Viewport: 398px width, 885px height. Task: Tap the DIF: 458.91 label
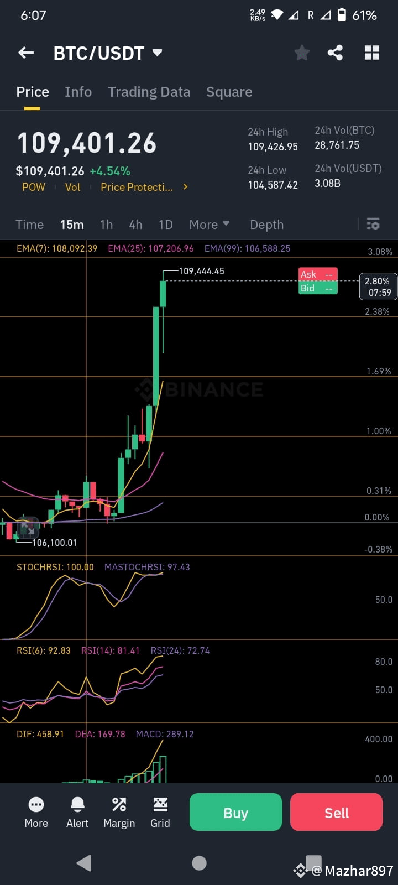[x=40, y=734]
